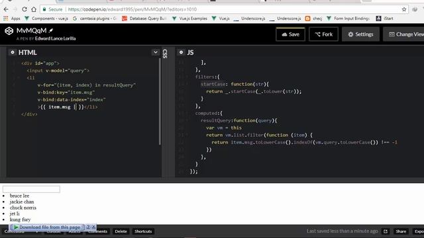Open pen Settings
424x238 pixels.
tap(360, 34)
